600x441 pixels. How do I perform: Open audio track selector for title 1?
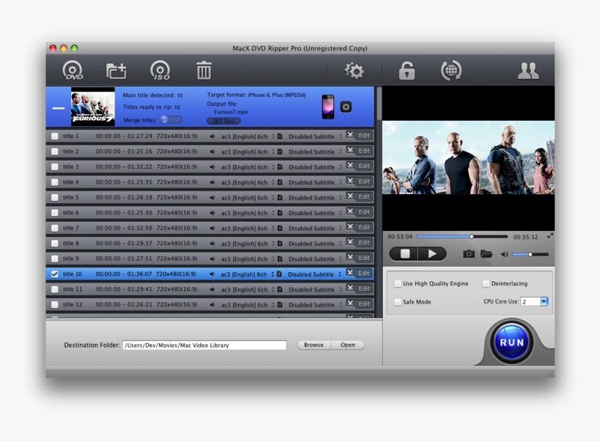273,136
